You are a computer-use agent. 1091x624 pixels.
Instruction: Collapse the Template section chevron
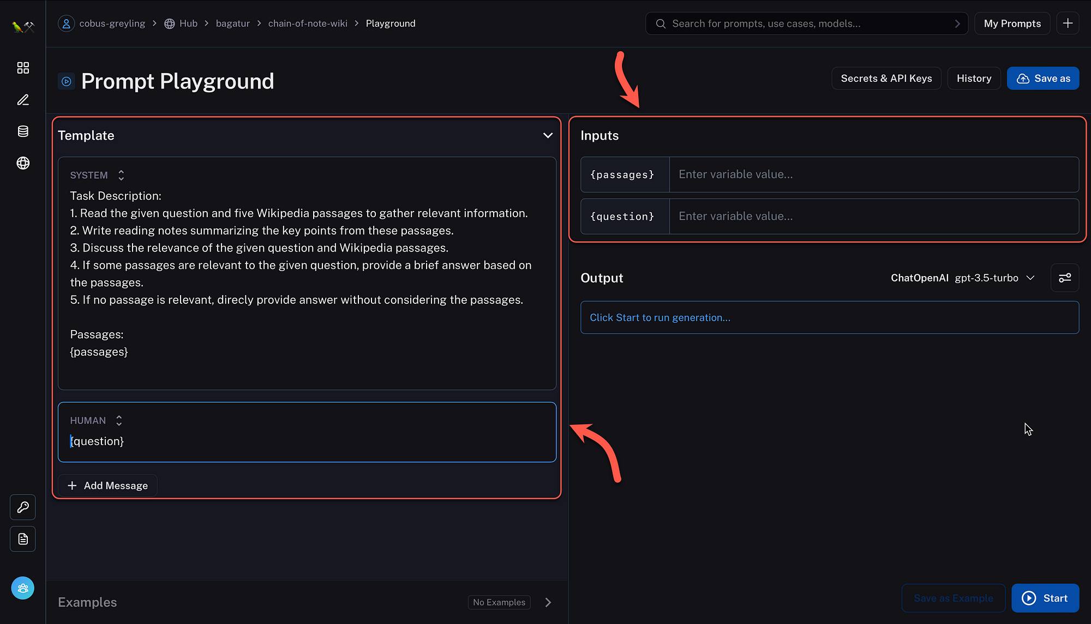click(x=548, y=135)
